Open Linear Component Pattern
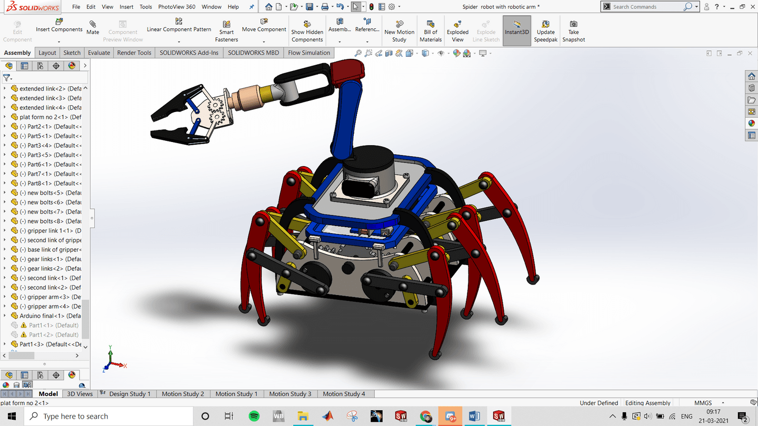The image size is (758, 426). point(179,25)
